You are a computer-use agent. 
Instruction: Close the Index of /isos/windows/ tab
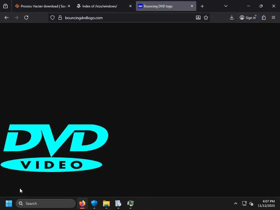130,6
